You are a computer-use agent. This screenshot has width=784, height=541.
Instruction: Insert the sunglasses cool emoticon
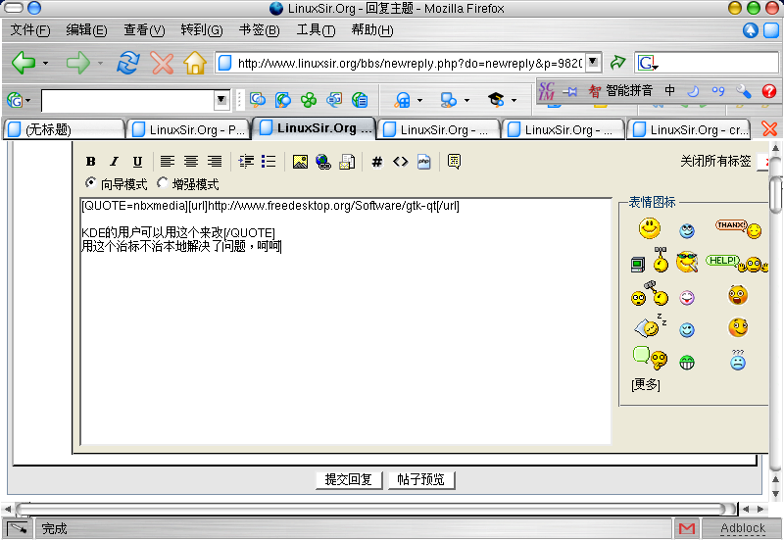[x=687, y=262]
